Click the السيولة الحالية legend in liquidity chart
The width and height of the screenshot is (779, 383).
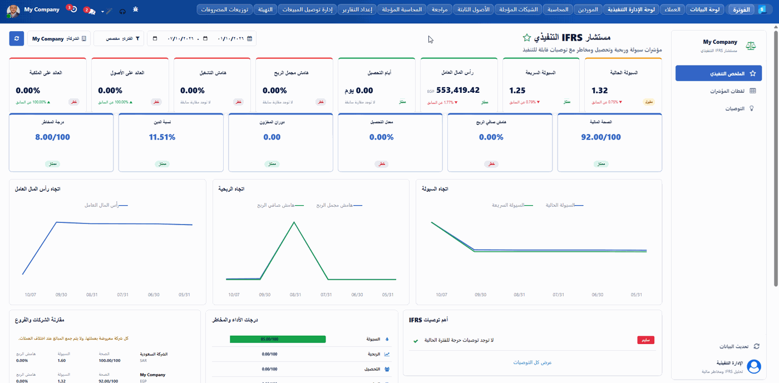564,205
